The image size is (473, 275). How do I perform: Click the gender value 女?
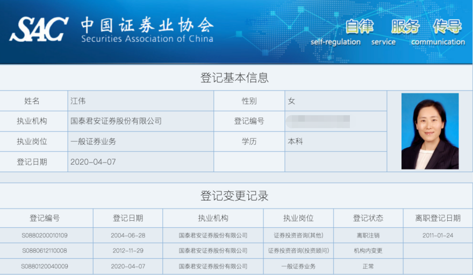click(291, 101)
